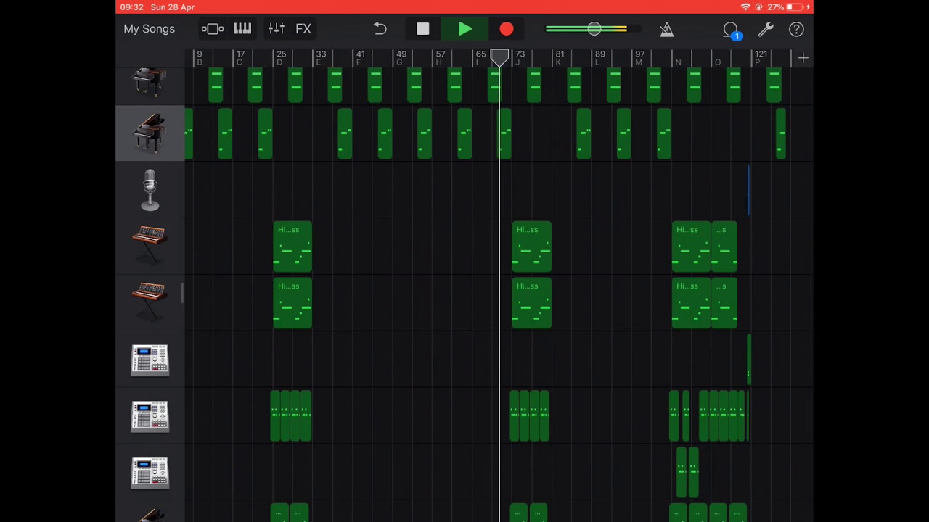Select the lower synthesizer keyboard track
The image size is (929, 522).
150,303
